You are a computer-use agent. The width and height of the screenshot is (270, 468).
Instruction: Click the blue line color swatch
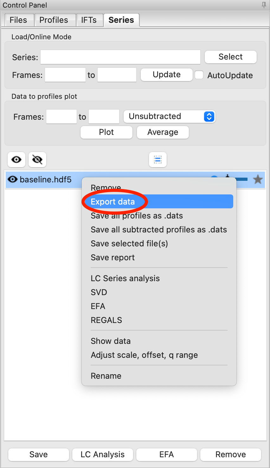(x=242, y=180)
